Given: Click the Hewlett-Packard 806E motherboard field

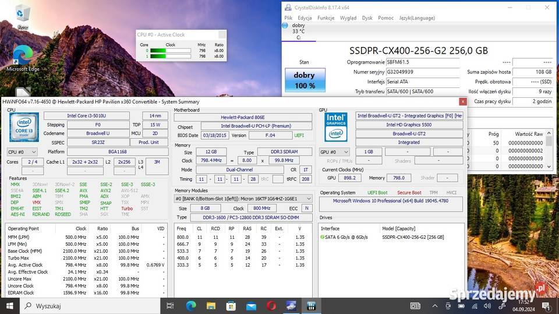Looking at the screenshot, I should pos(243,118).
